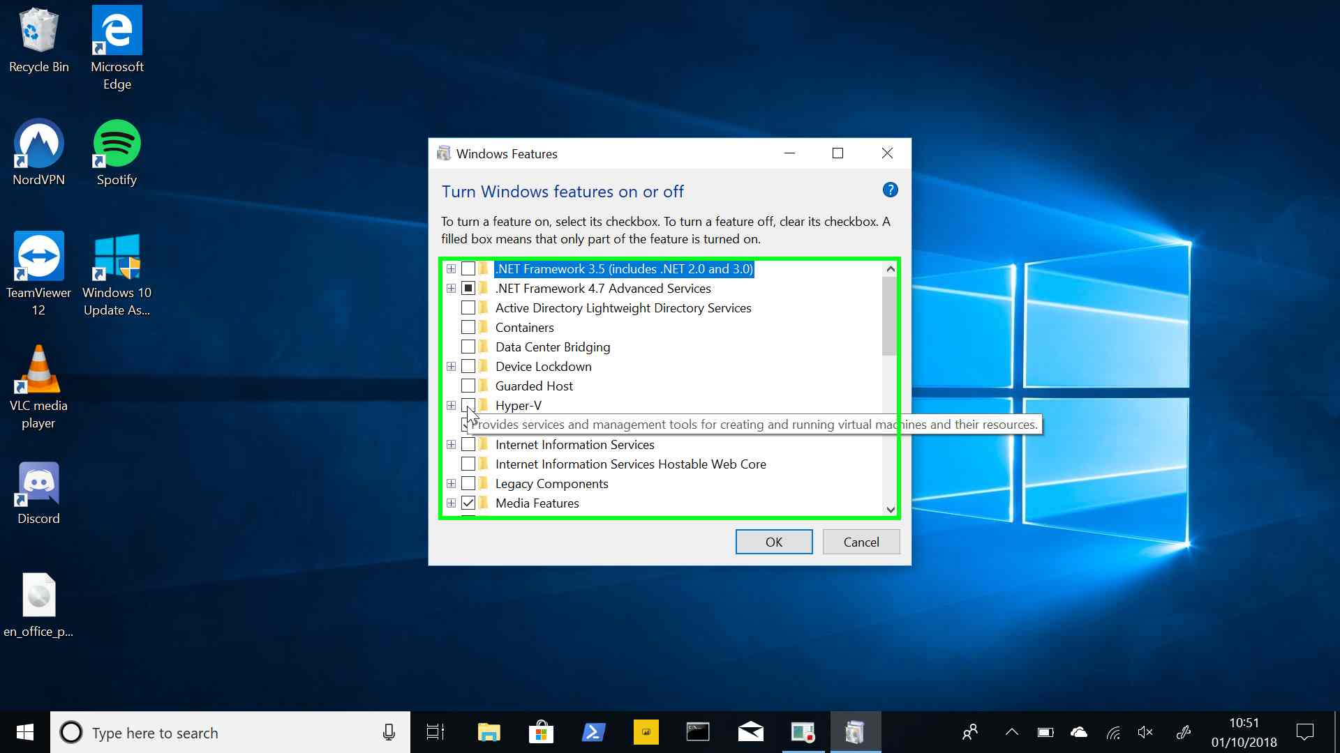
Task: Expand the Hyper-V tree node
Action: click(451, 405)
